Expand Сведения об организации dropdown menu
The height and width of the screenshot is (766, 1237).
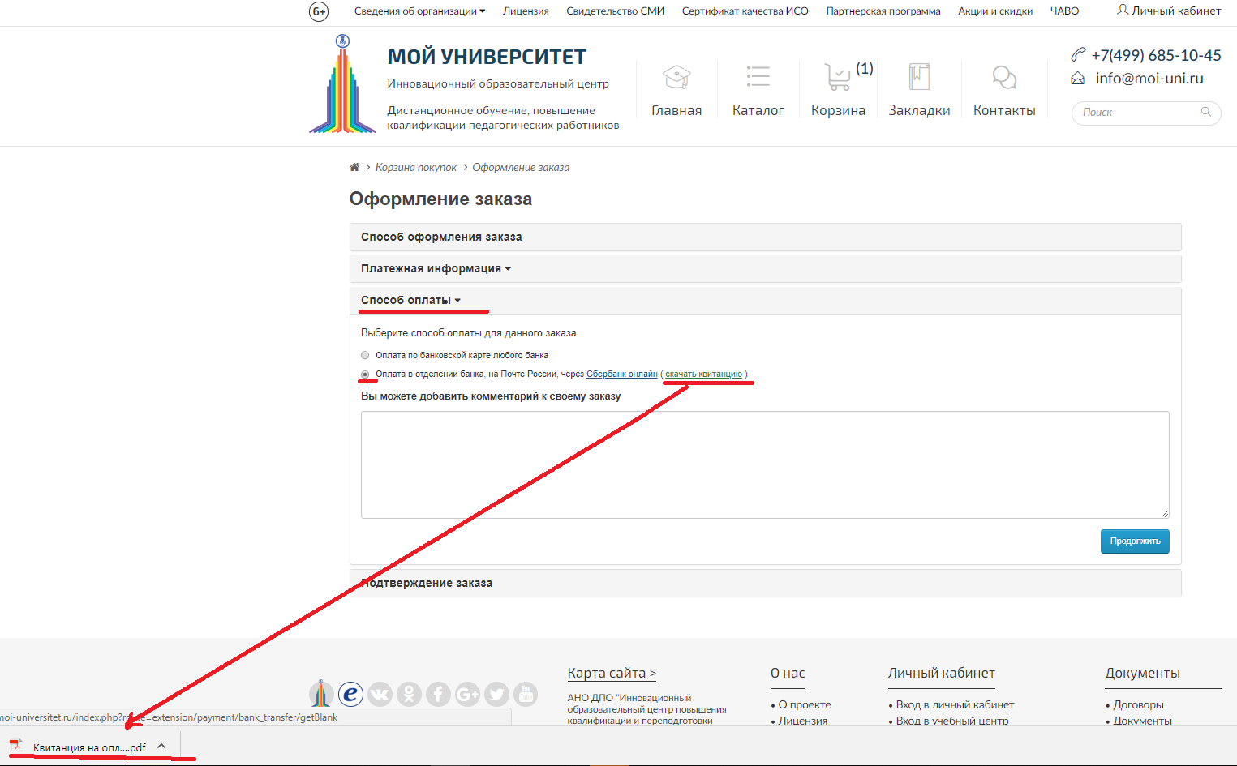(x=419, y=11)
